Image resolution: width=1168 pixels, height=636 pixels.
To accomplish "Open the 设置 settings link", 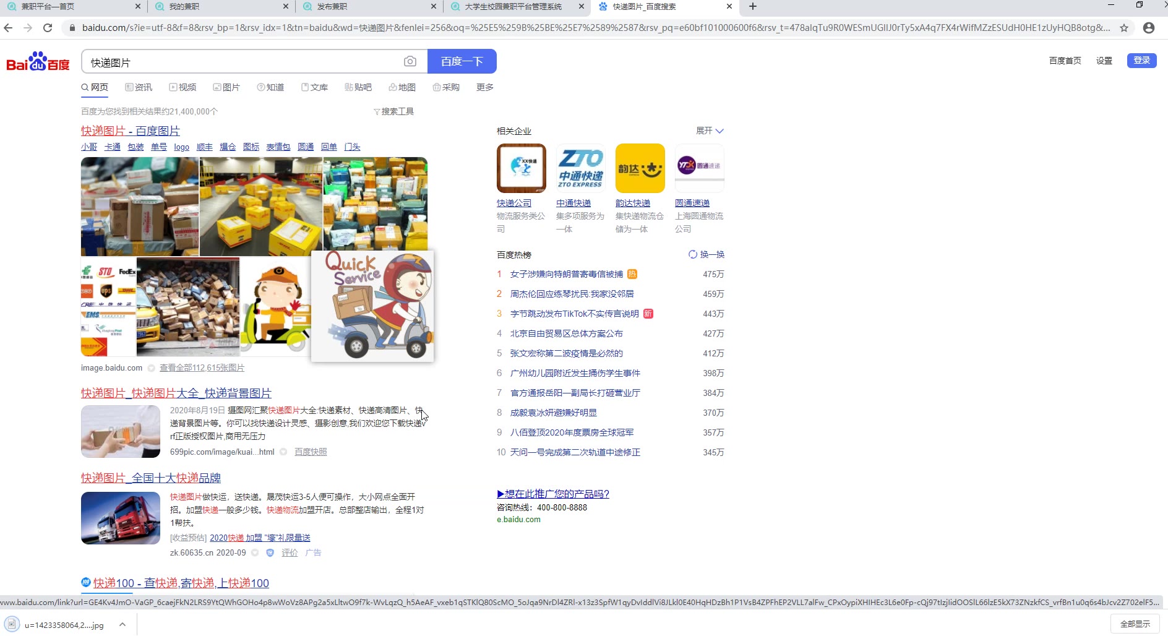I will click(1104, 61).
